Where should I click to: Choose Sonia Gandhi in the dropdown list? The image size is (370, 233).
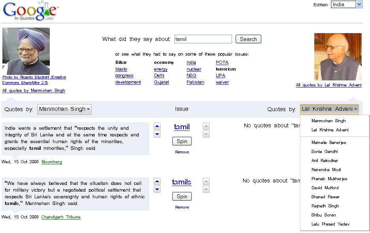coord(324,151)
